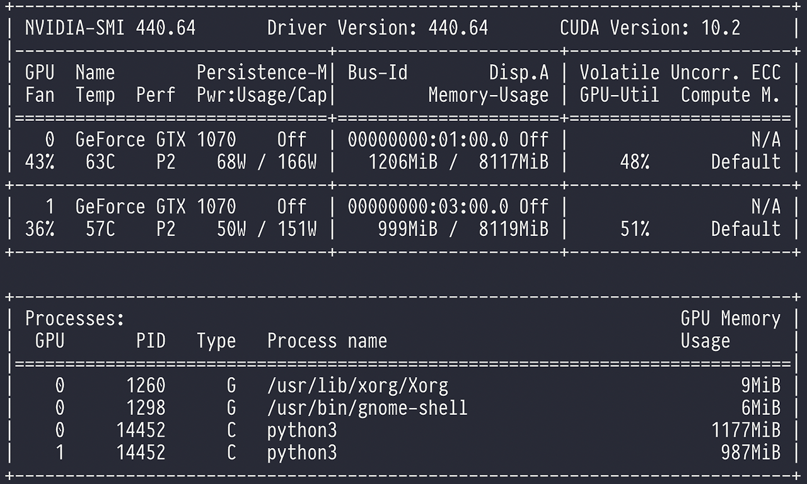Click the Volatile Uncorr. ECC header
Viewport: 807px width, 484px height.
[x=680, y=73]
